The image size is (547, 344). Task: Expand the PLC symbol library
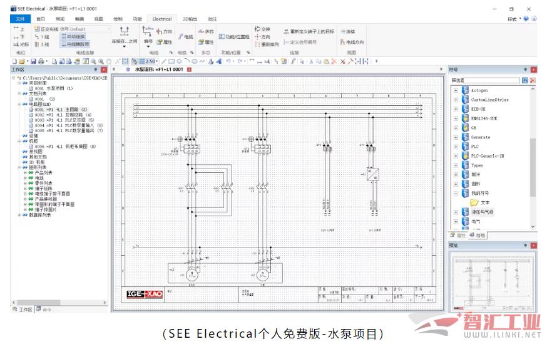coord(456,147)
